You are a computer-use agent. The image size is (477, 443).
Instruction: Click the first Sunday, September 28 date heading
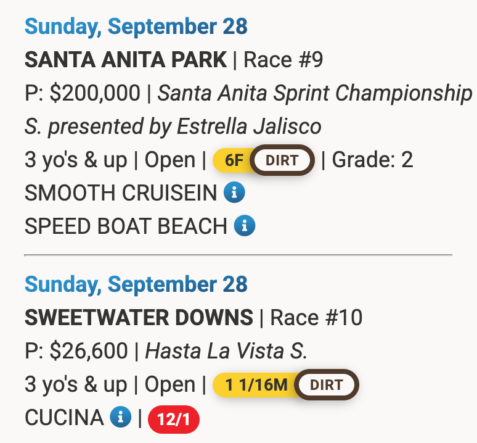pyautogui.click(x=136, y=27)
